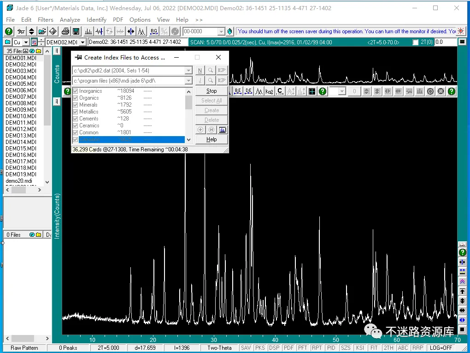
Task: Click the report page icon beside Cu dropdown
Action: pyautogui.click(x=34, y=42)
